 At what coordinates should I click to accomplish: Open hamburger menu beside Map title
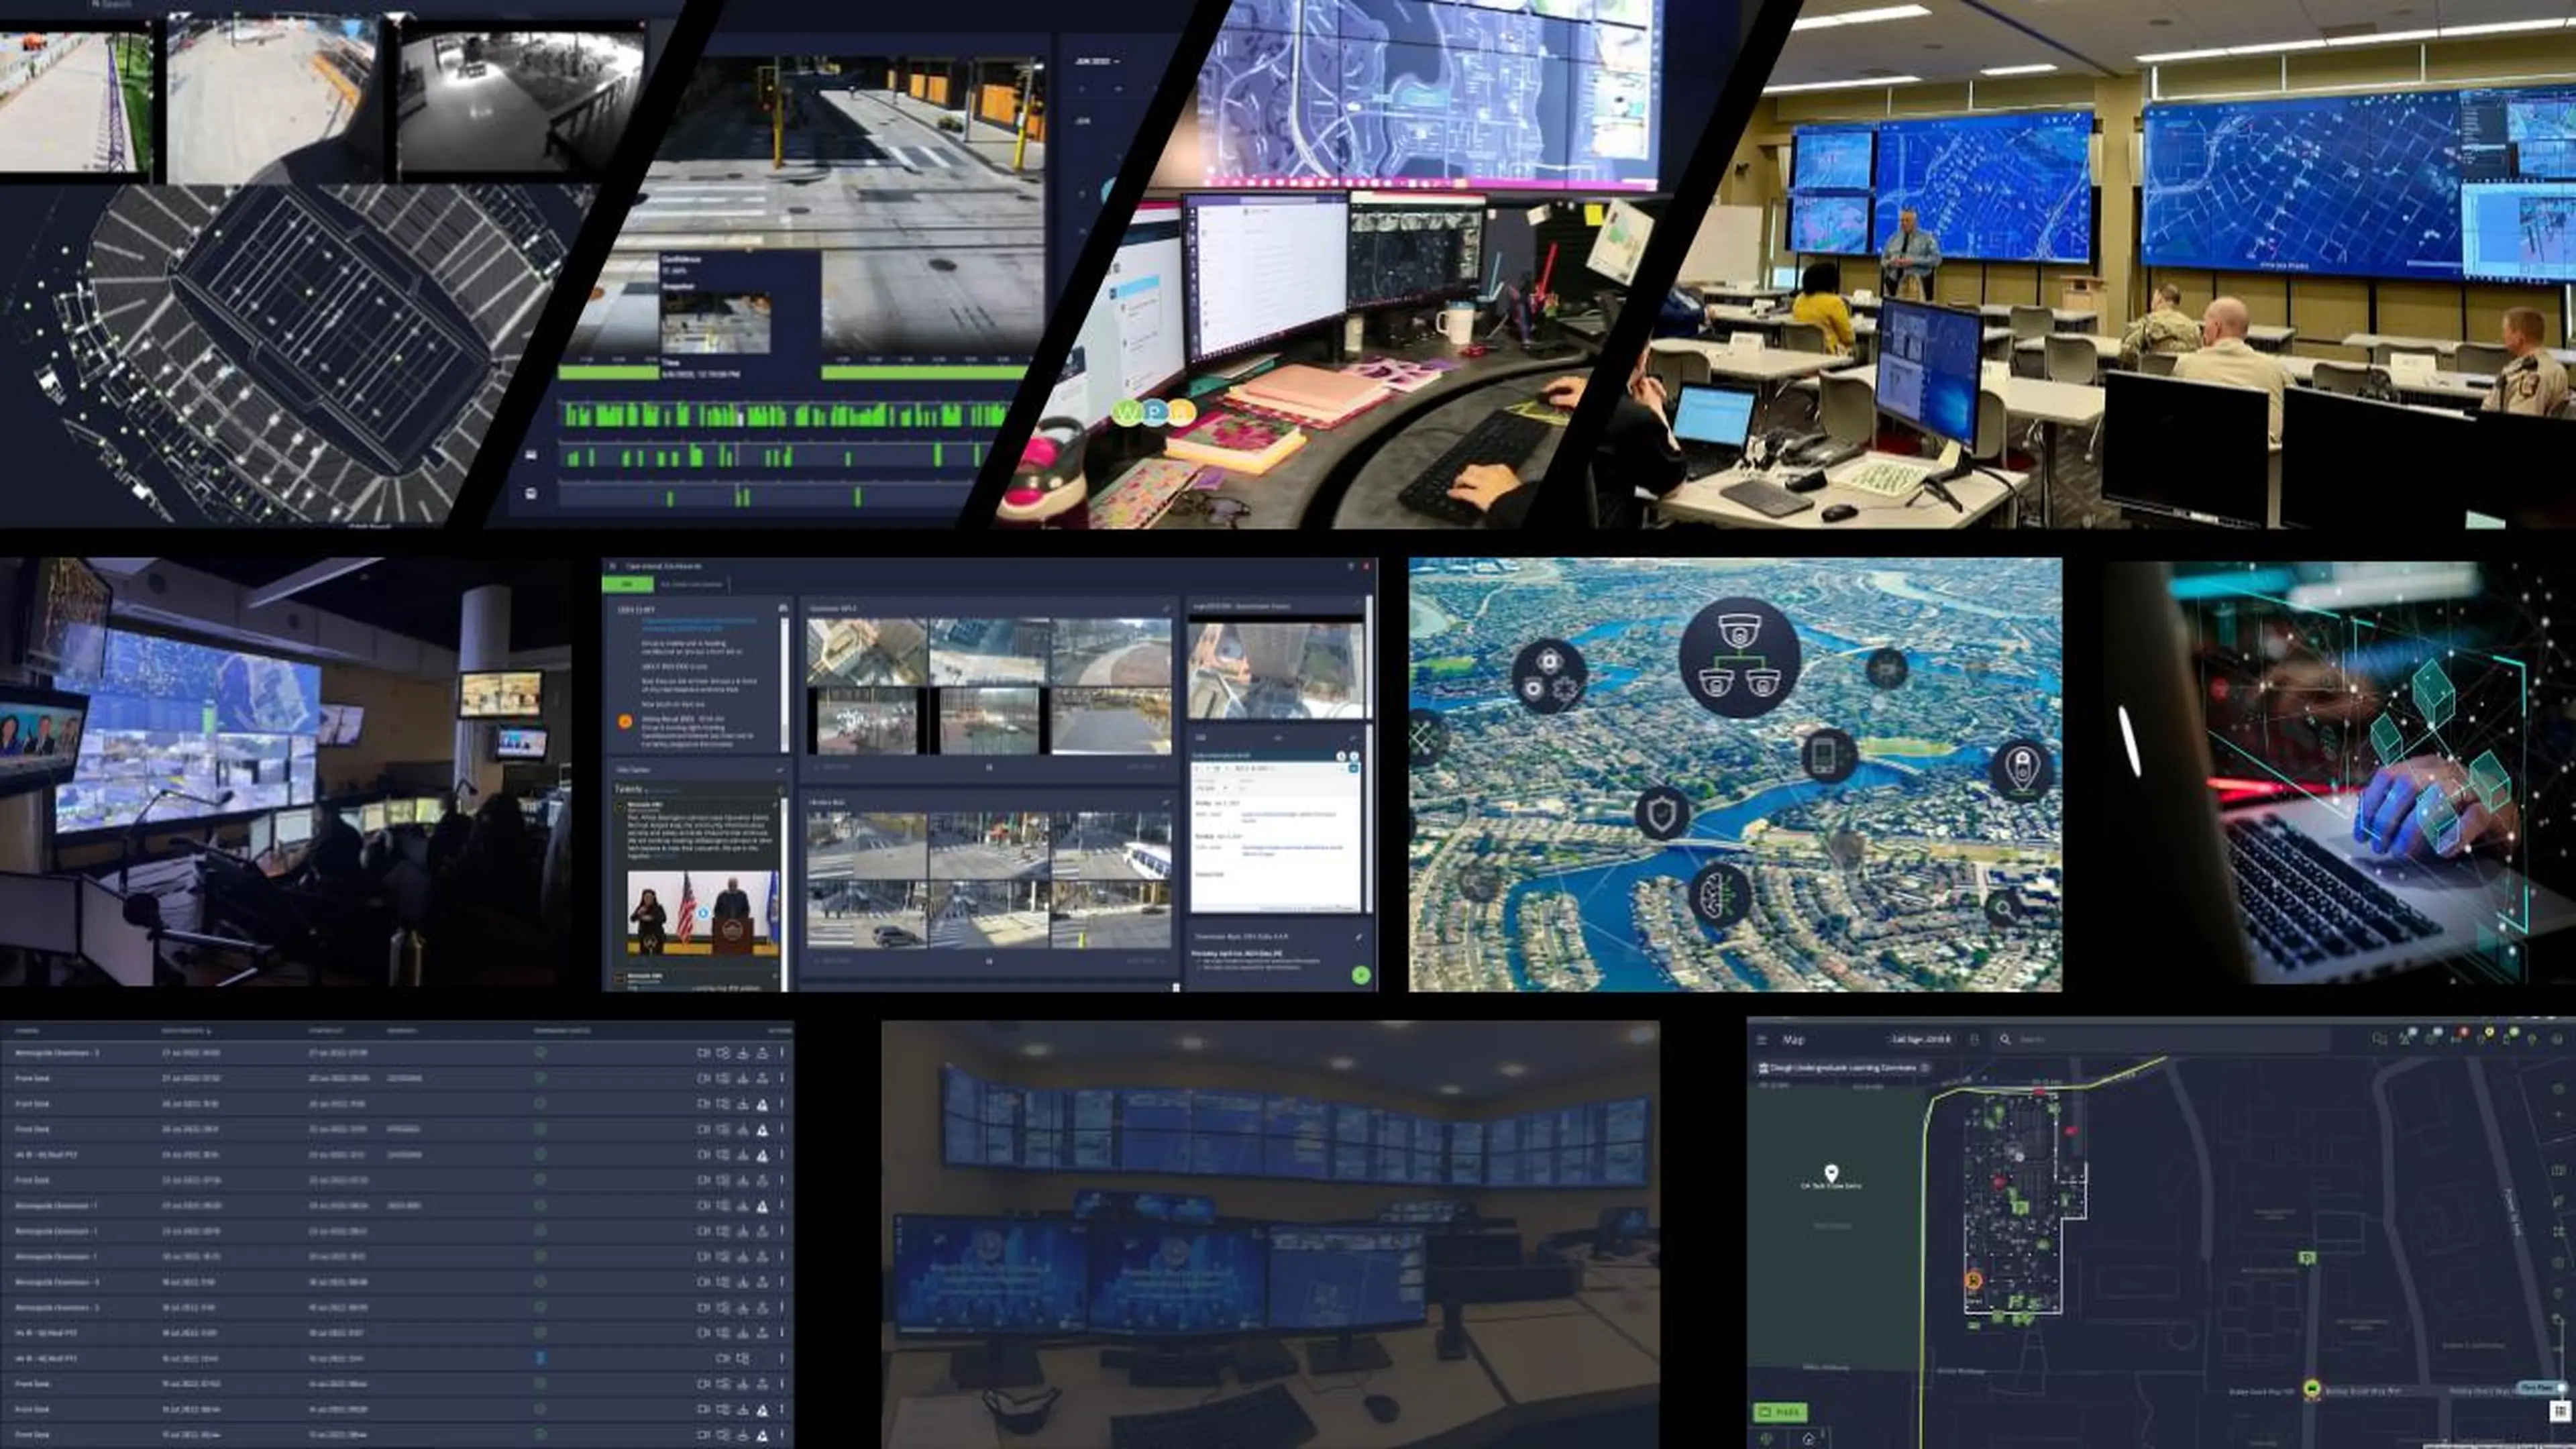[x=1762, y=1040]
